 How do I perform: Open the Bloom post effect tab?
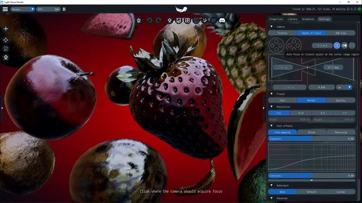tap(312, 133)
